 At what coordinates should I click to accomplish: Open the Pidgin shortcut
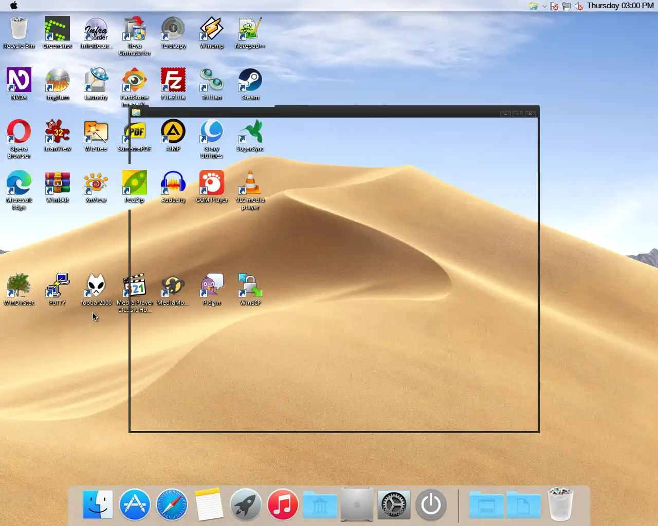212,290
